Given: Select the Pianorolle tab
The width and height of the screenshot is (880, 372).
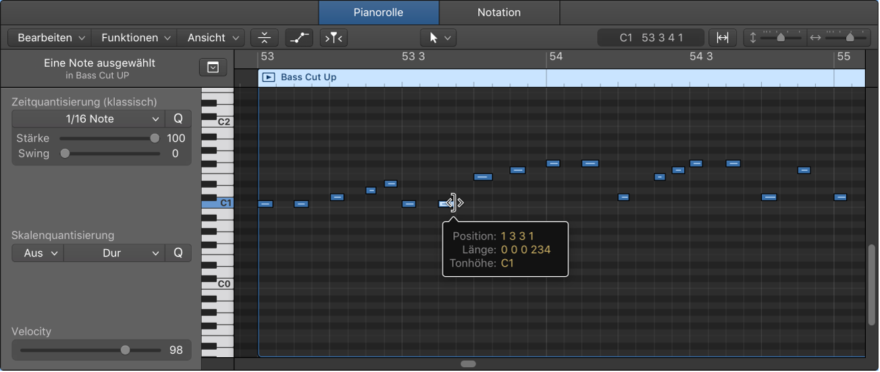Looking at the screenshot, I should (378, 12).
